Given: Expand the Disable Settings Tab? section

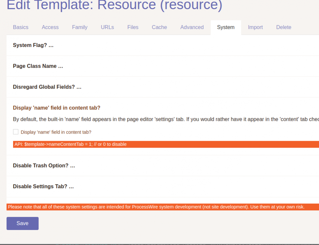Looking at the screenshot, I should pyautogui.click(x=43, y=187).
